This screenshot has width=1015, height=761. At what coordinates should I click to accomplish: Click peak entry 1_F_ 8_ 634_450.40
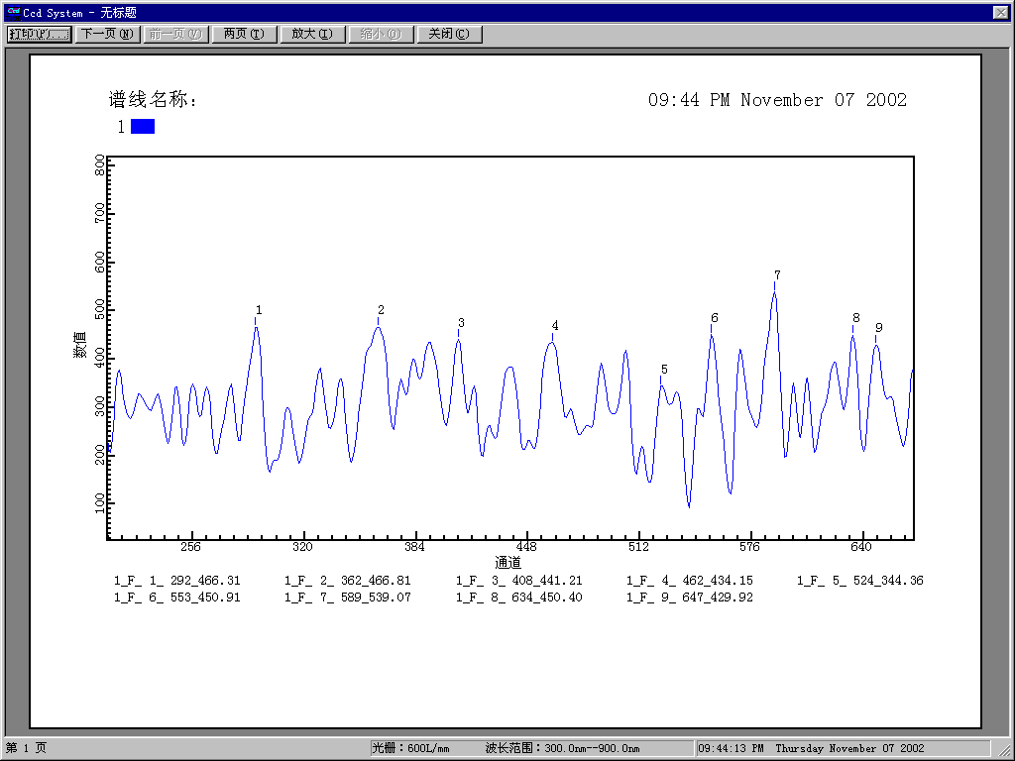pyautogui.click(x=519, y=598)
